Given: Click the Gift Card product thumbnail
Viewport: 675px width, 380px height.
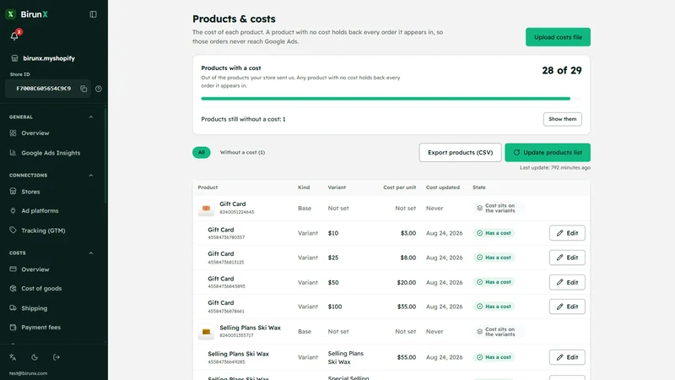Looking at the screenshot, I should [206, 208].
